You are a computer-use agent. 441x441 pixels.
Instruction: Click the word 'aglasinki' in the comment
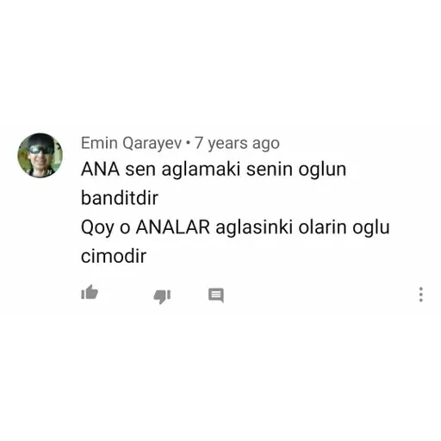pyautogui.click(x=254, y=228)
